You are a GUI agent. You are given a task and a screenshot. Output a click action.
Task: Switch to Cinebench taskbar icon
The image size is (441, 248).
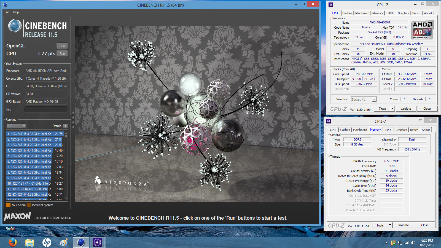pos(81,242)
